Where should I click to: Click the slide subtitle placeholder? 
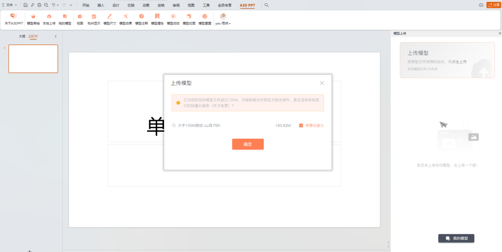(x=224, y=165)
